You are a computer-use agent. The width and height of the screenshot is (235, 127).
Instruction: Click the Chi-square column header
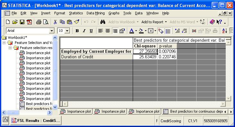tap(145, 46)
